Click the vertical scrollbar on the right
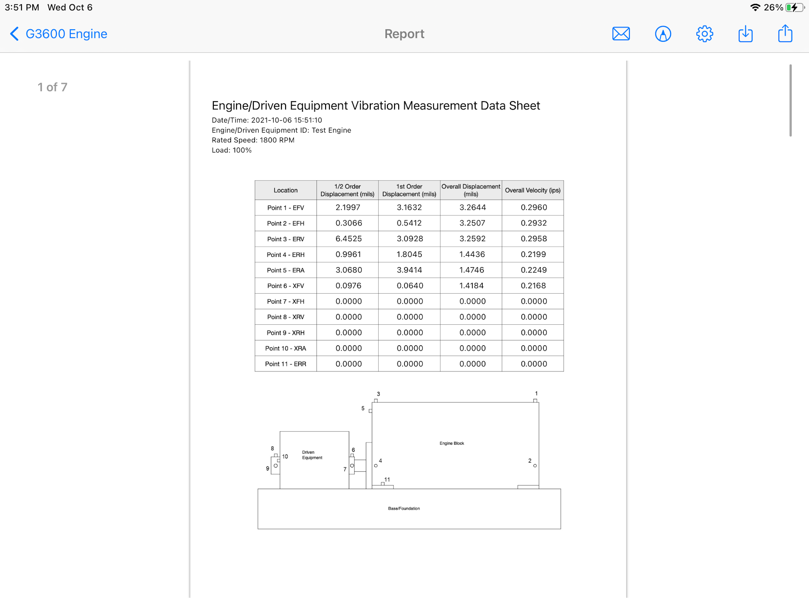This screenshot has width=809, height=606. (x=790, y=101)
